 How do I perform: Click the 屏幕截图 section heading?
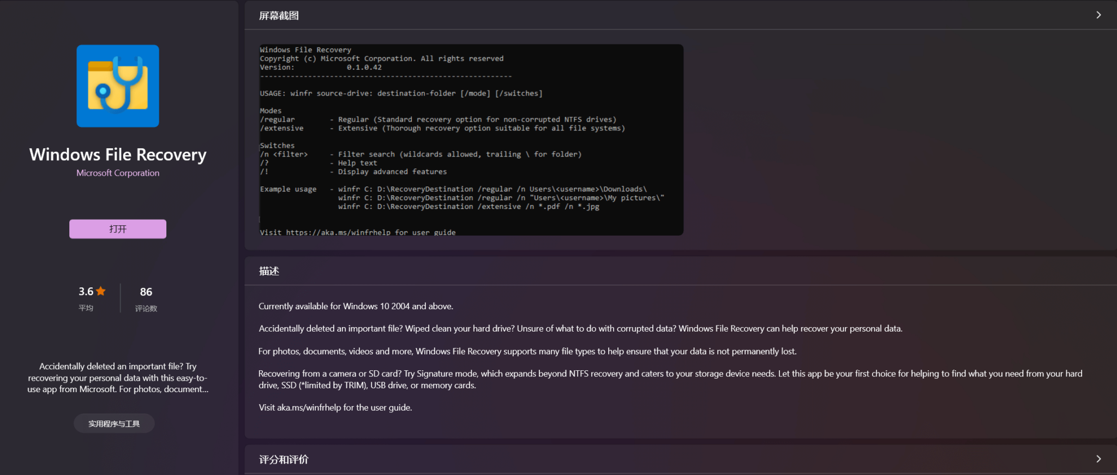pos(279,16)
